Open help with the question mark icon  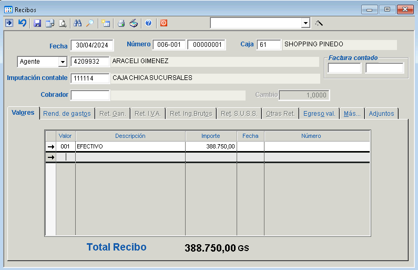tap(148, 23)
